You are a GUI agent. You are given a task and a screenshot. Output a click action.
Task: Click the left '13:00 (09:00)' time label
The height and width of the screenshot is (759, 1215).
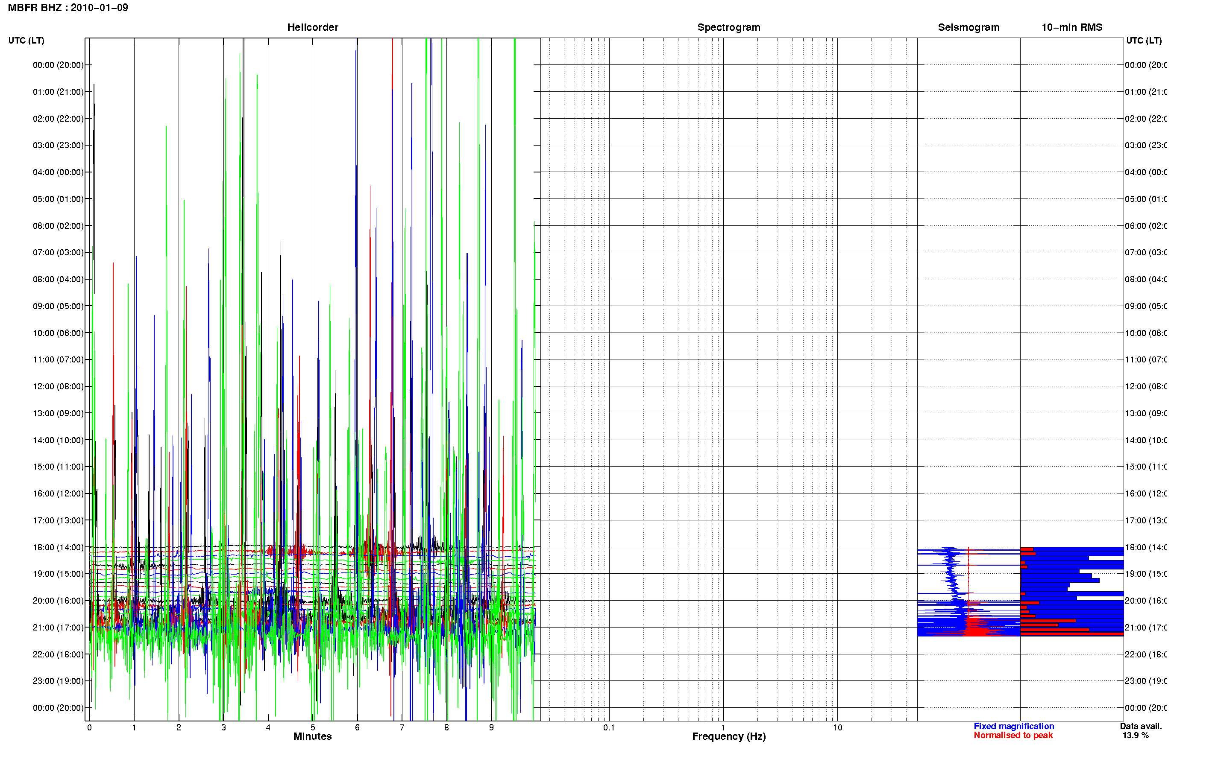(58, 413)
